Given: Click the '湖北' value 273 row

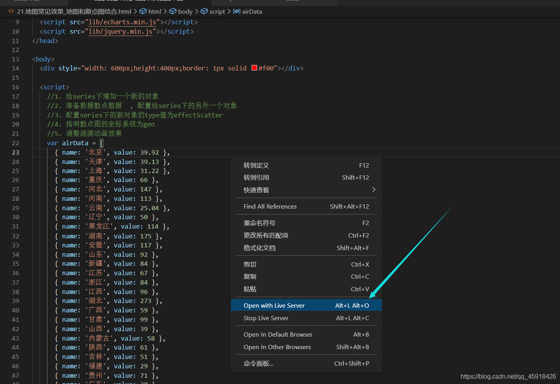Looking at the screenshot, I should click(x=108, y=301).
